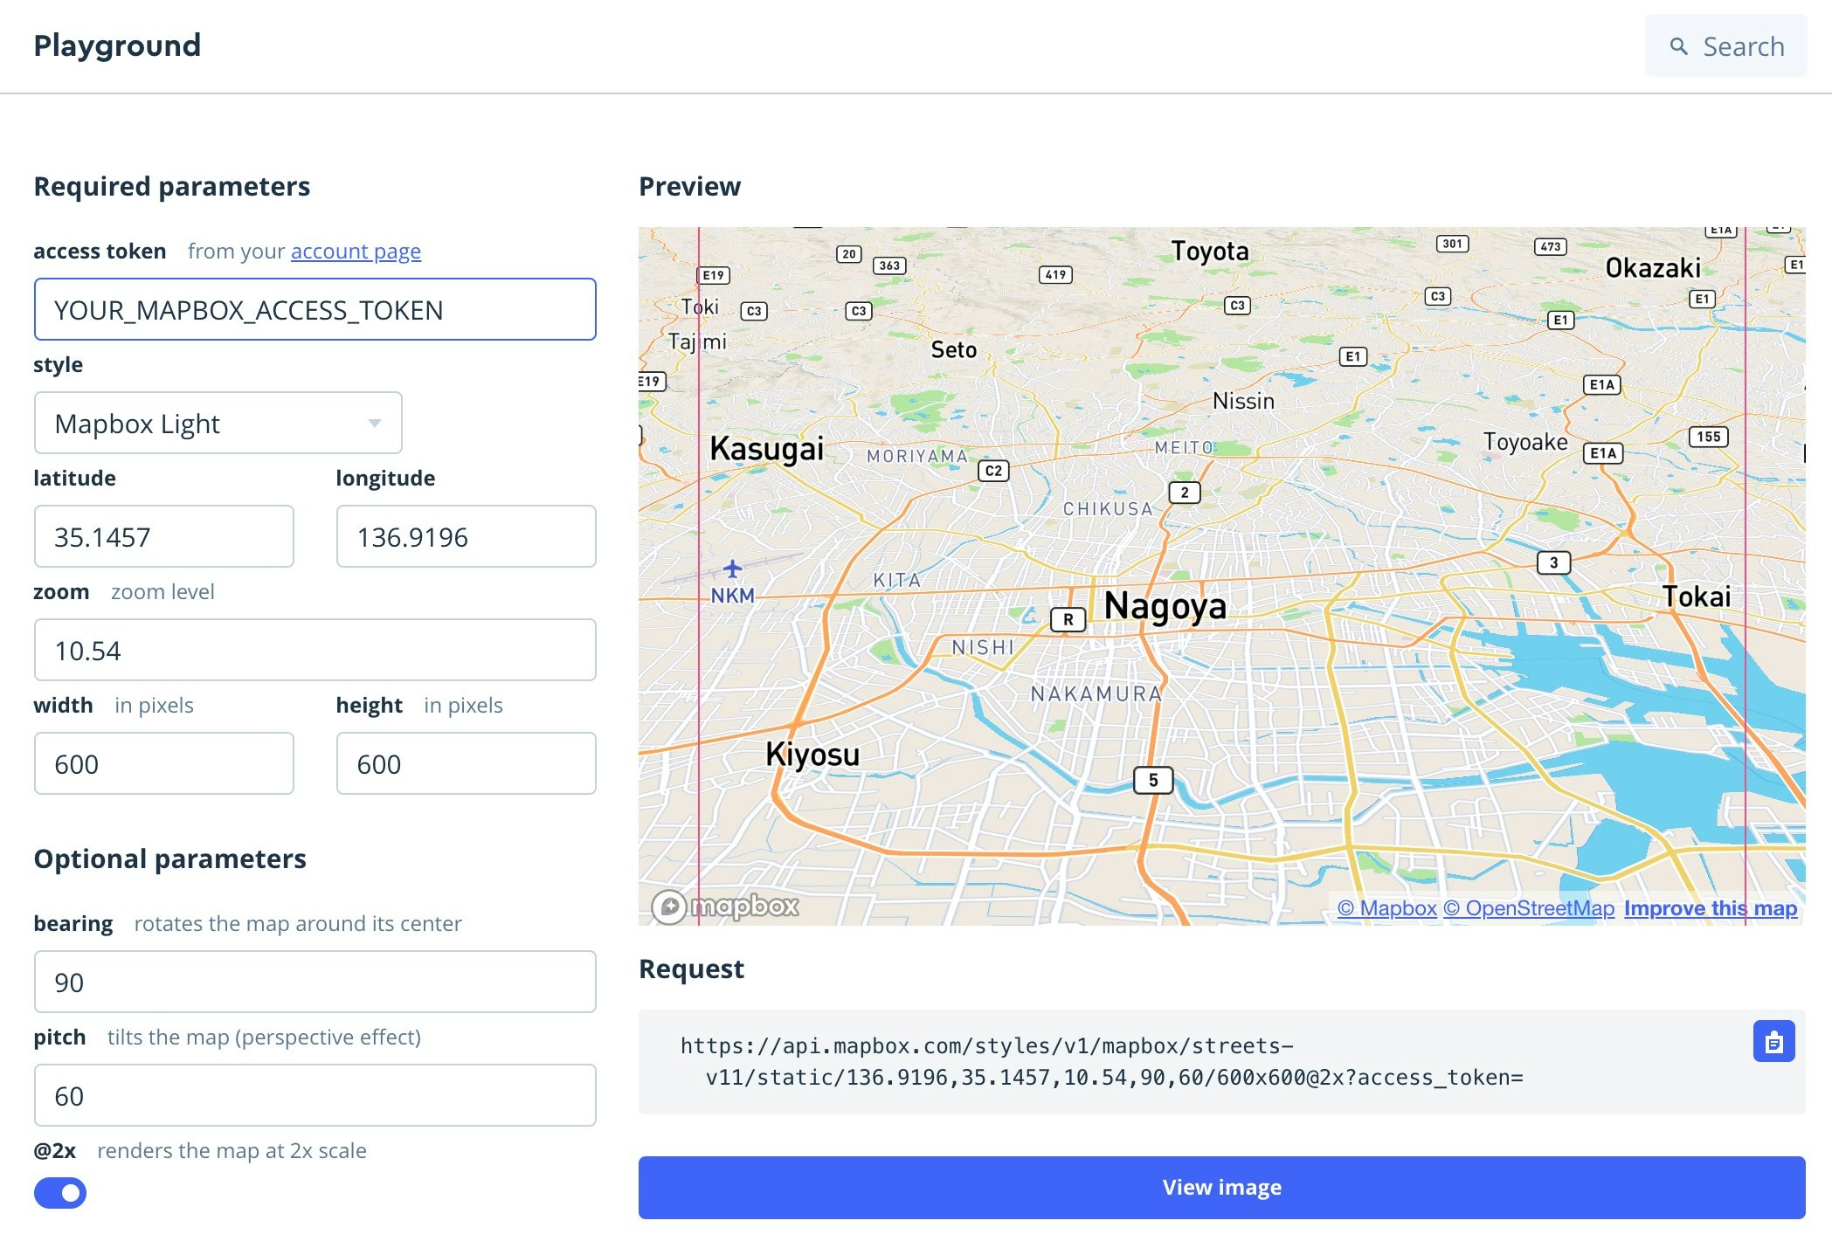The width and height of the screenshot is (1832, 1248).
Task: Click the Nagoya label on the map
Action: [x=1165, y=606]
